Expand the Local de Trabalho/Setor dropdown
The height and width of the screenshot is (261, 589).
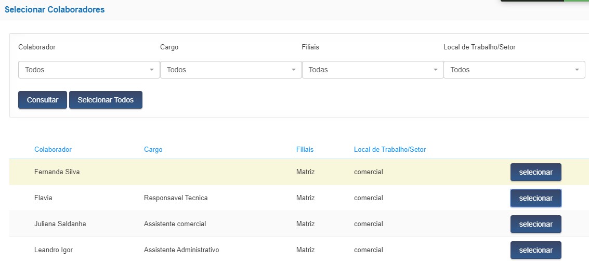pyautogui.click(x=514, y=70)
